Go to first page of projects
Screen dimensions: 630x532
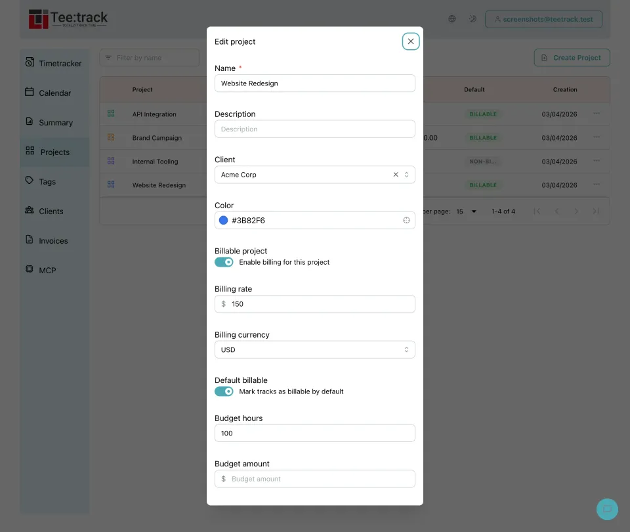tap(537, 211)
